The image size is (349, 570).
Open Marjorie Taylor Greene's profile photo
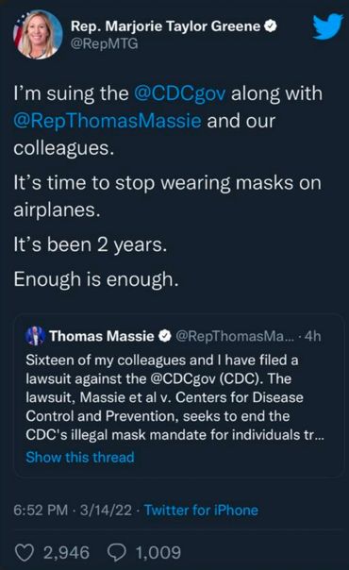pyautogui.click(x=38, y=35)
